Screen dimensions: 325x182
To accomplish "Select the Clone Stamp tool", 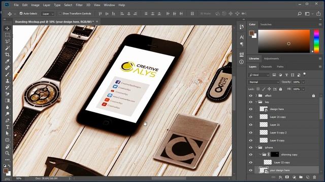I will point(7,81).
